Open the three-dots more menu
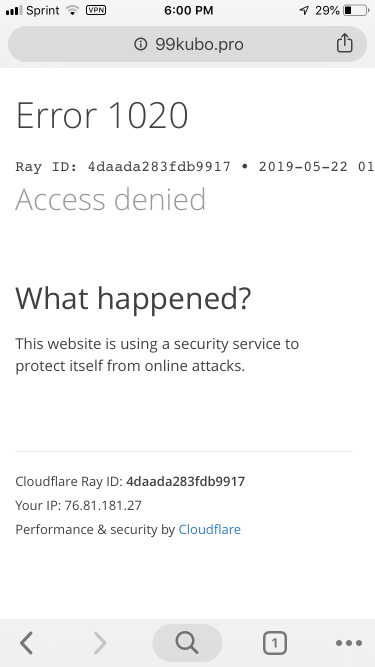Screen dimensions: 375x667 coord(348,643)
